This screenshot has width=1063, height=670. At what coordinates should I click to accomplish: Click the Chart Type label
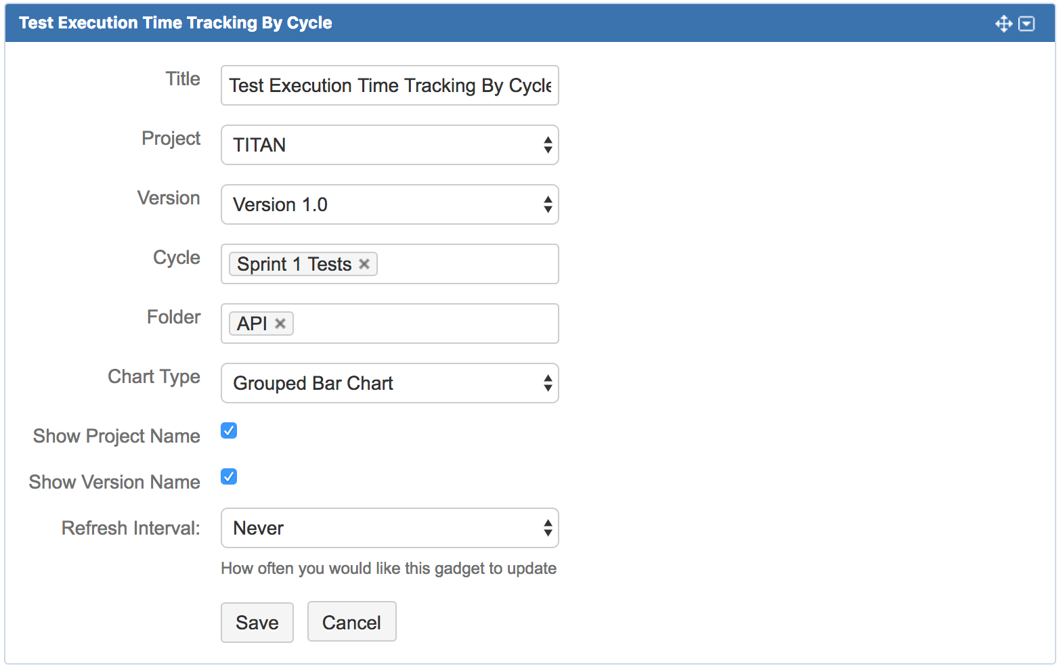tap(154, 377)
